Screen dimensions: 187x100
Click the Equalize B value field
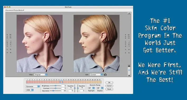[x=82, y=91]
